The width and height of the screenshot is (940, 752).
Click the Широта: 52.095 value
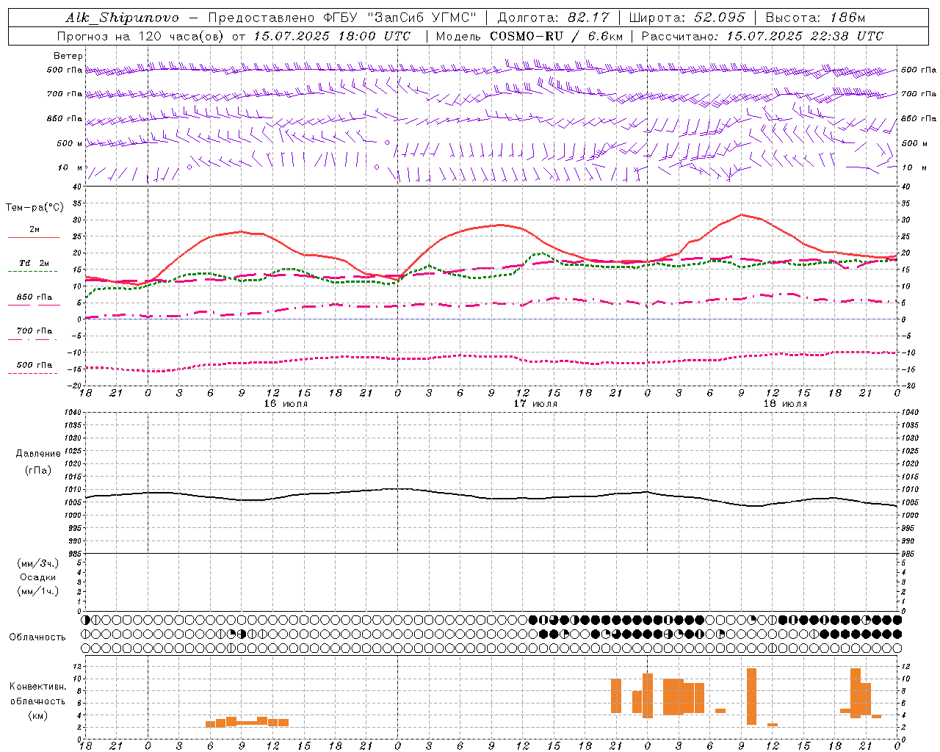pyautogui.click(x=687, y=18)
